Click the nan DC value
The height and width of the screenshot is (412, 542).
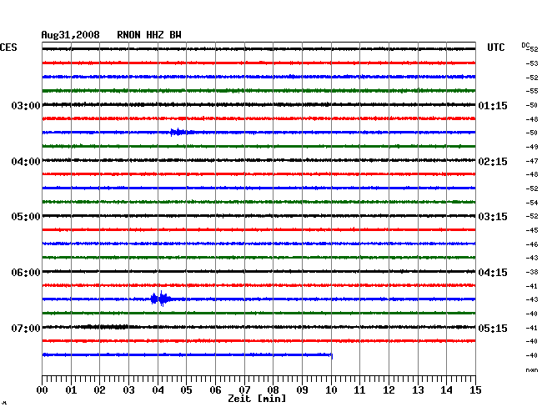(x=532, y=369)
